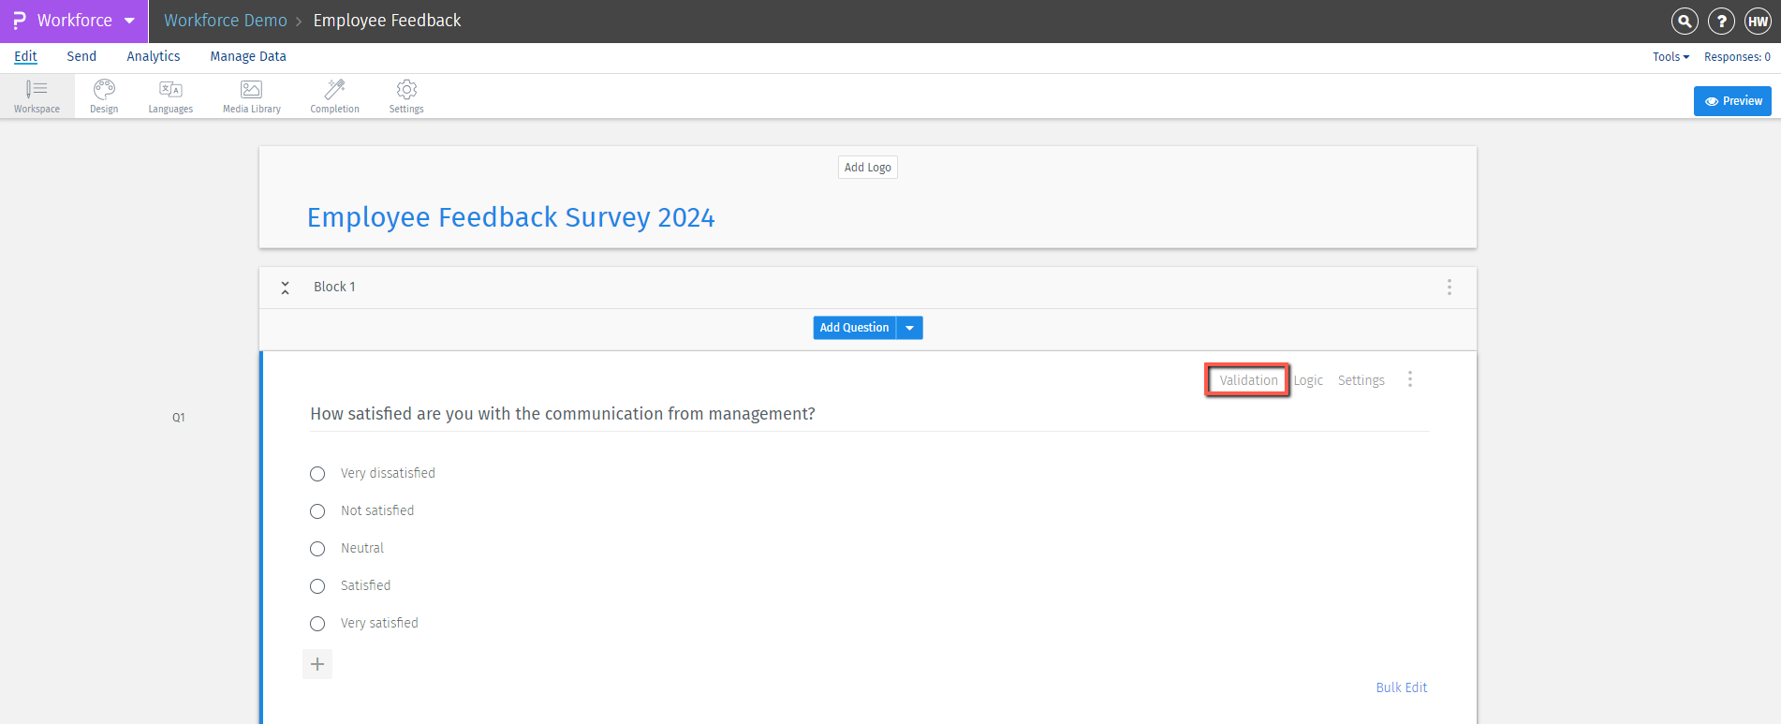Screen dimensions: 1781x724
Task: Click the Preview button
Action: pyautogui.click(x=1732, y=101)
